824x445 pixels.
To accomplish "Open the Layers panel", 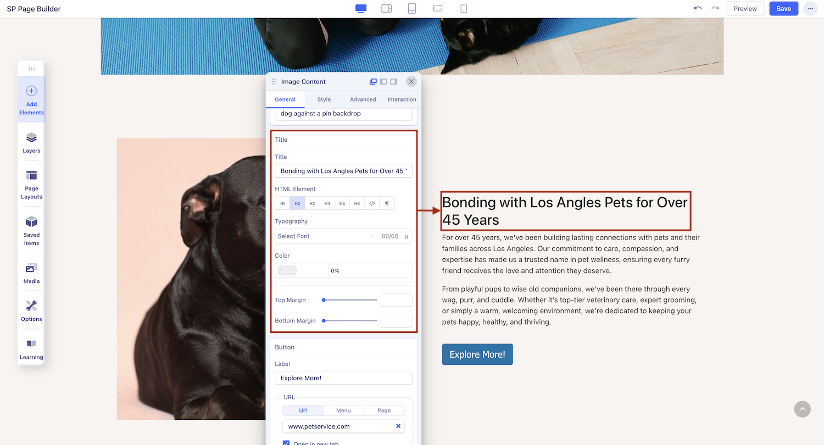I will [x=31, y=142].
